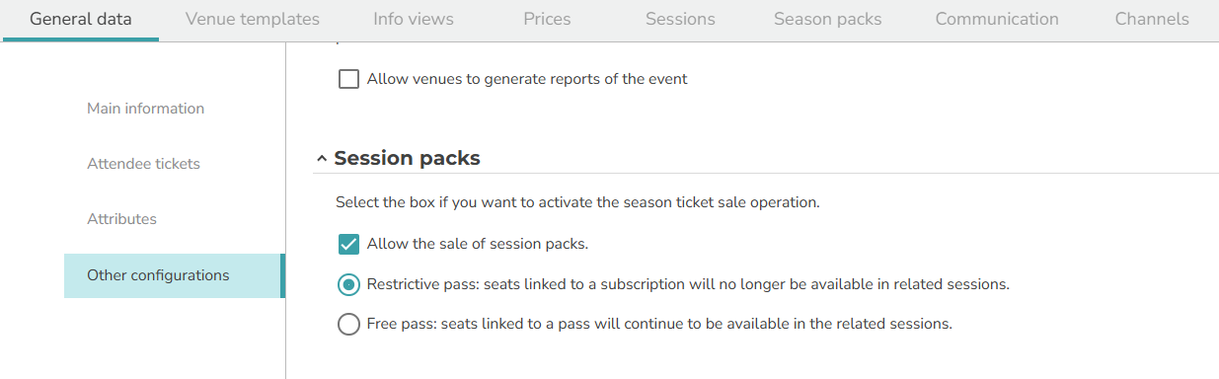
Task: Select the General data tab
Action: click(81, 20)
